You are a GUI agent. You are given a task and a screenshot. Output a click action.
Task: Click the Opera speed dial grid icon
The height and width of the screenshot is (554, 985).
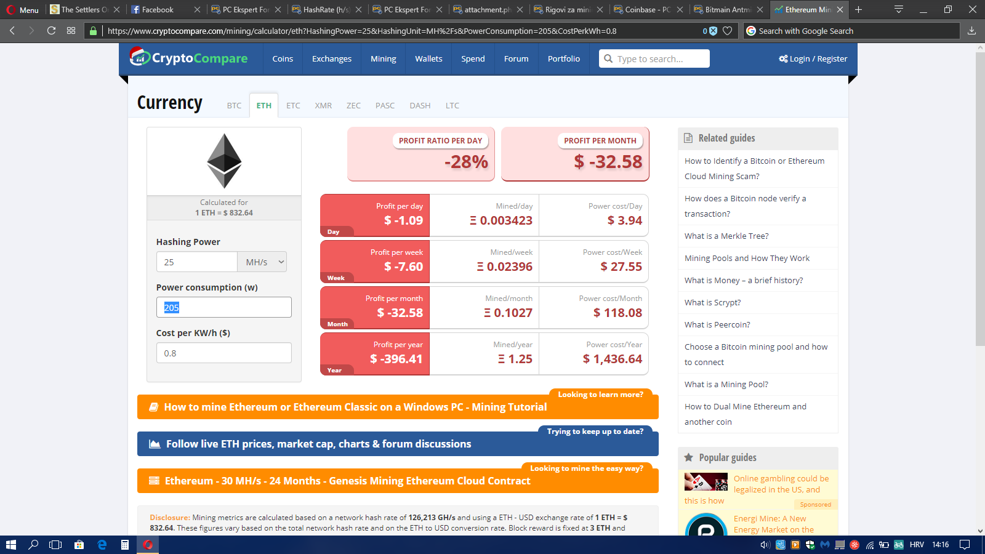click(x=71, y=31)
